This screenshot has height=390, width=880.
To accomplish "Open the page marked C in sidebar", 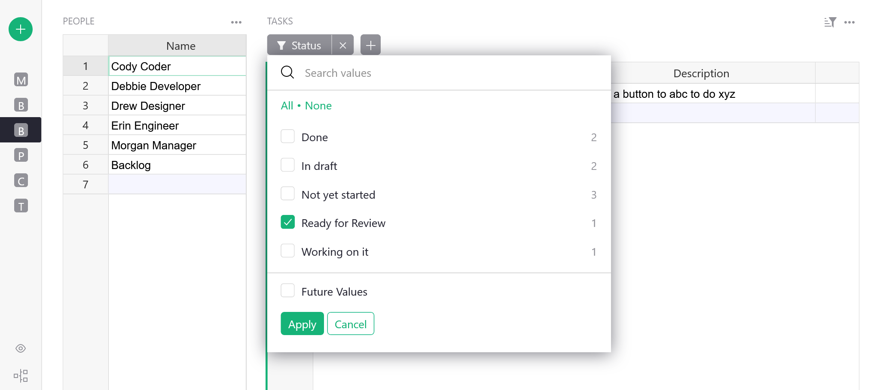I will click(21, 181).
